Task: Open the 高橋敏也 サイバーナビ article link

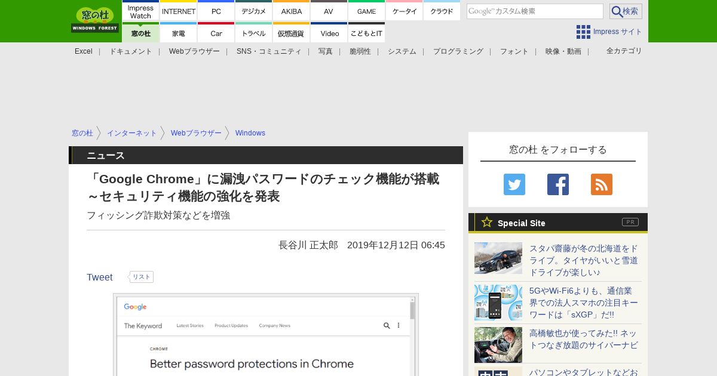Action: click(584, 339)
